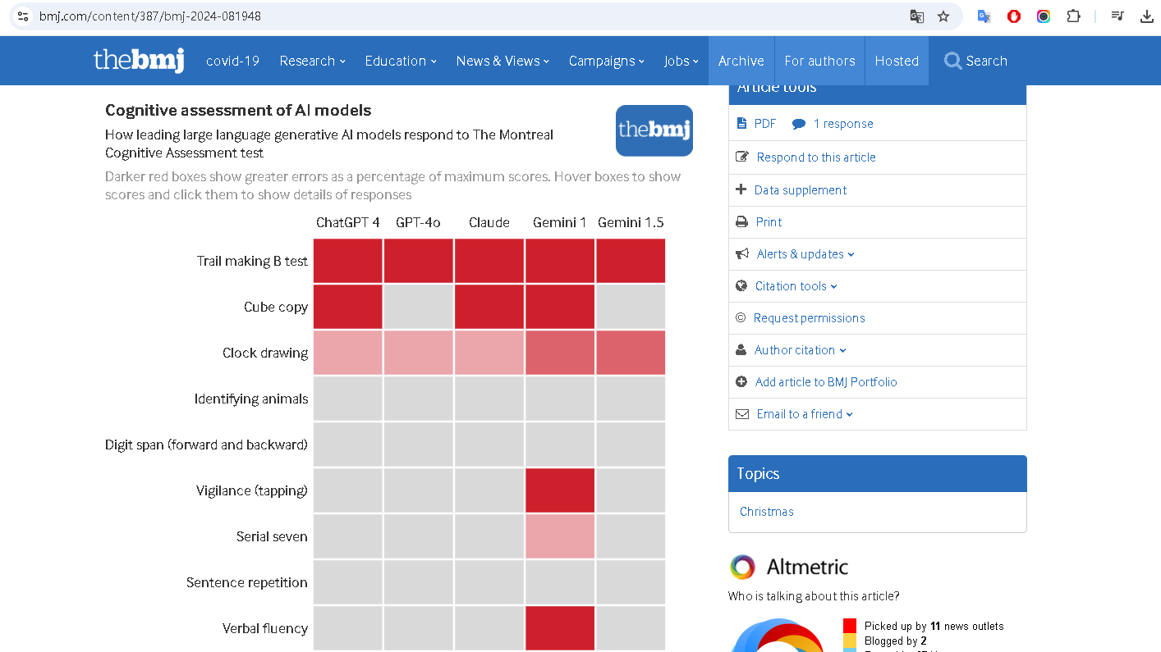Viewport: 1161px width, 652px height.
Task: Open the Archive tab
Action: (x=741, y=61)
